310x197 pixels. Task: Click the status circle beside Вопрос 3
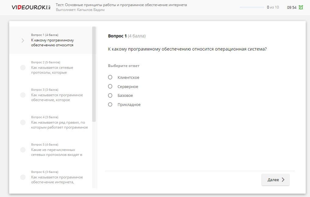click(x=23, y=95)
